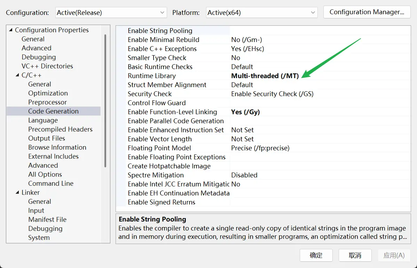Screen dimensions: 417x268
Task: Click the 取消 (Cancel) button
Action: pos(355,256)
